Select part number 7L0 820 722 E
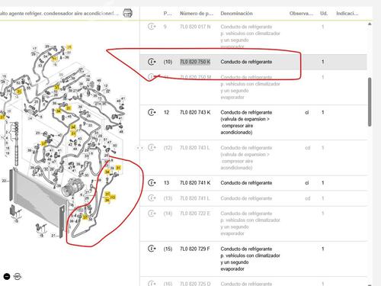 click(195, 214)
